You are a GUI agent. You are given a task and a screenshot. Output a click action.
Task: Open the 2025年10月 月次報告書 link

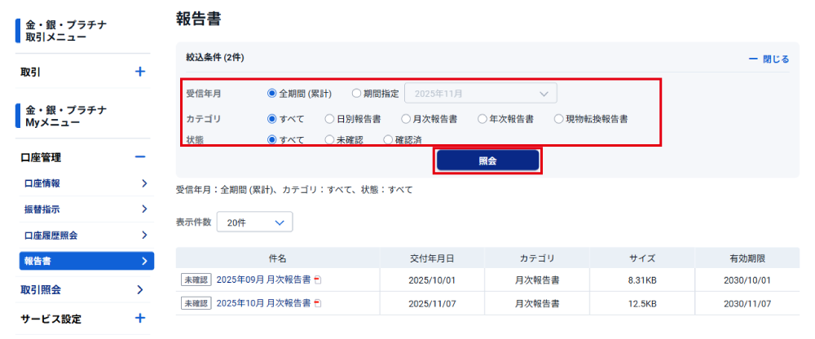263,303
